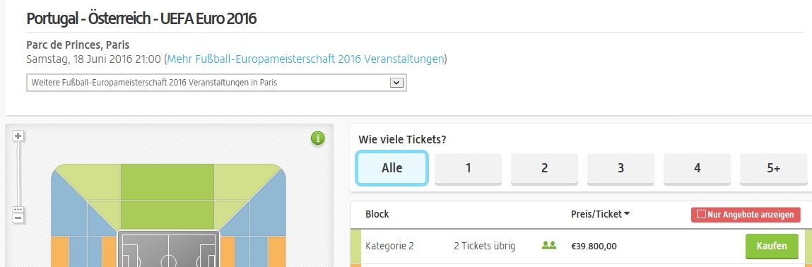Buy the Kategorie 2 tickets with Kaufen
The height and width of the screenshot is (267, 812).
[x=772, y=246]
